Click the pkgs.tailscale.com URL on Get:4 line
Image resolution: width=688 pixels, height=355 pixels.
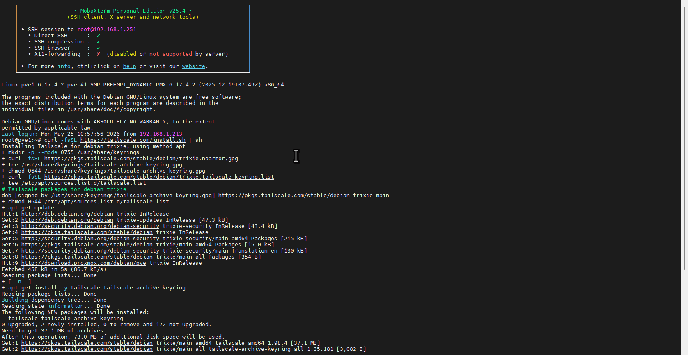(x=87, y=232)
